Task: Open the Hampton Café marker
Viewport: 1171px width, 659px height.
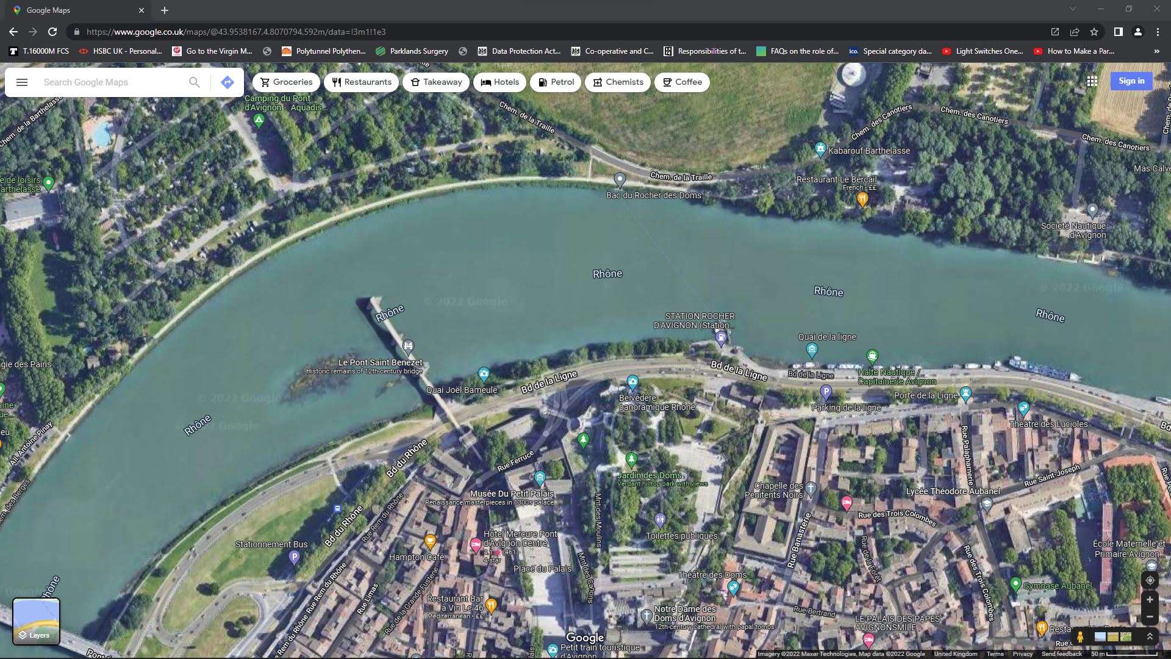Action: (430, 541)
